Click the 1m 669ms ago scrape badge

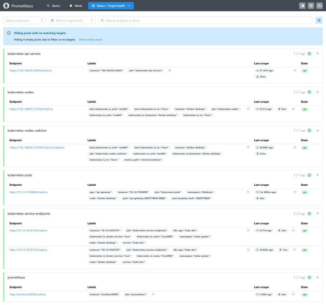[x=266, y=192]
